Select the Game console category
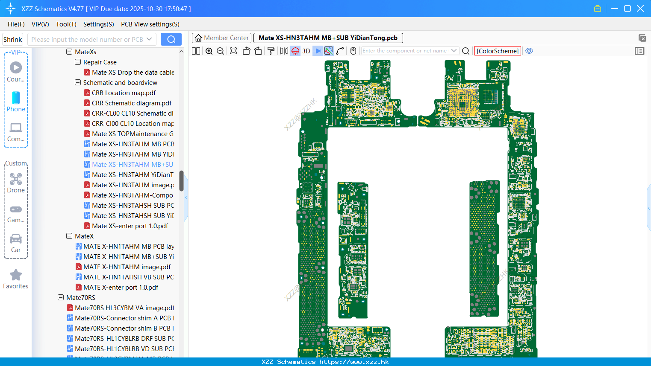 16,214
